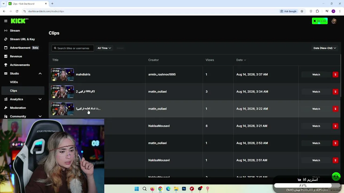Delete the clip dated 2:51 AM
The image size is (344, 193).
pyautogui.click(x=335, y=160)
